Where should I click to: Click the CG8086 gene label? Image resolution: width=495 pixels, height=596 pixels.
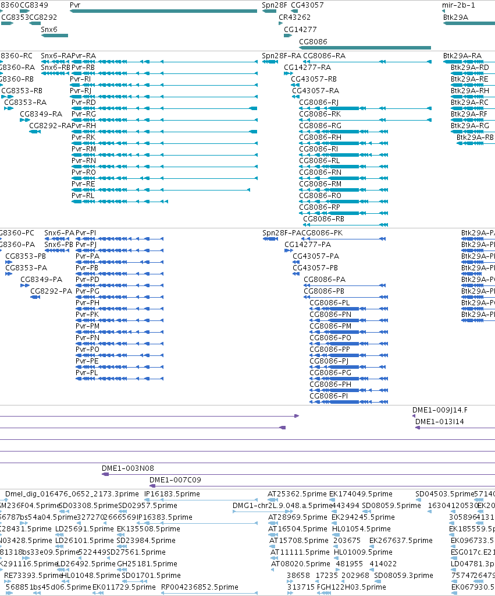pyautogui.click(x=313, y=42)
